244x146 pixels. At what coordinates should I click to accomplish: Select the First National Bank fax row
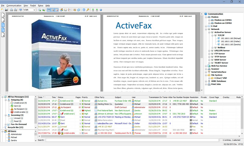pyautogui.click(x=140, y=111)
